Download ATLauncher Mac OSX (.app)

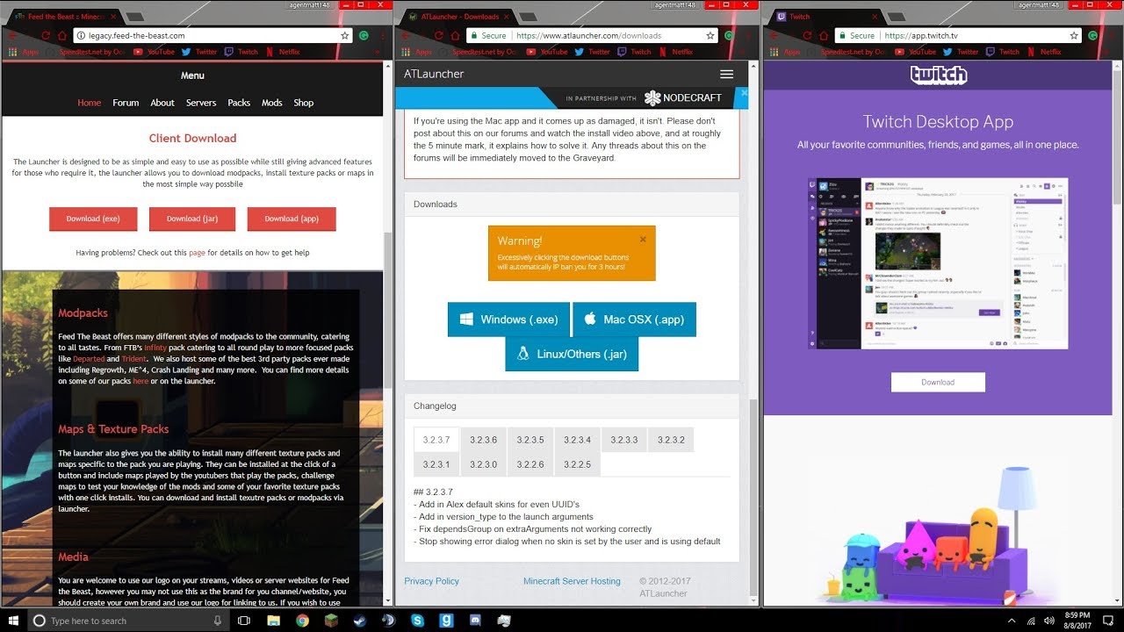634,320
